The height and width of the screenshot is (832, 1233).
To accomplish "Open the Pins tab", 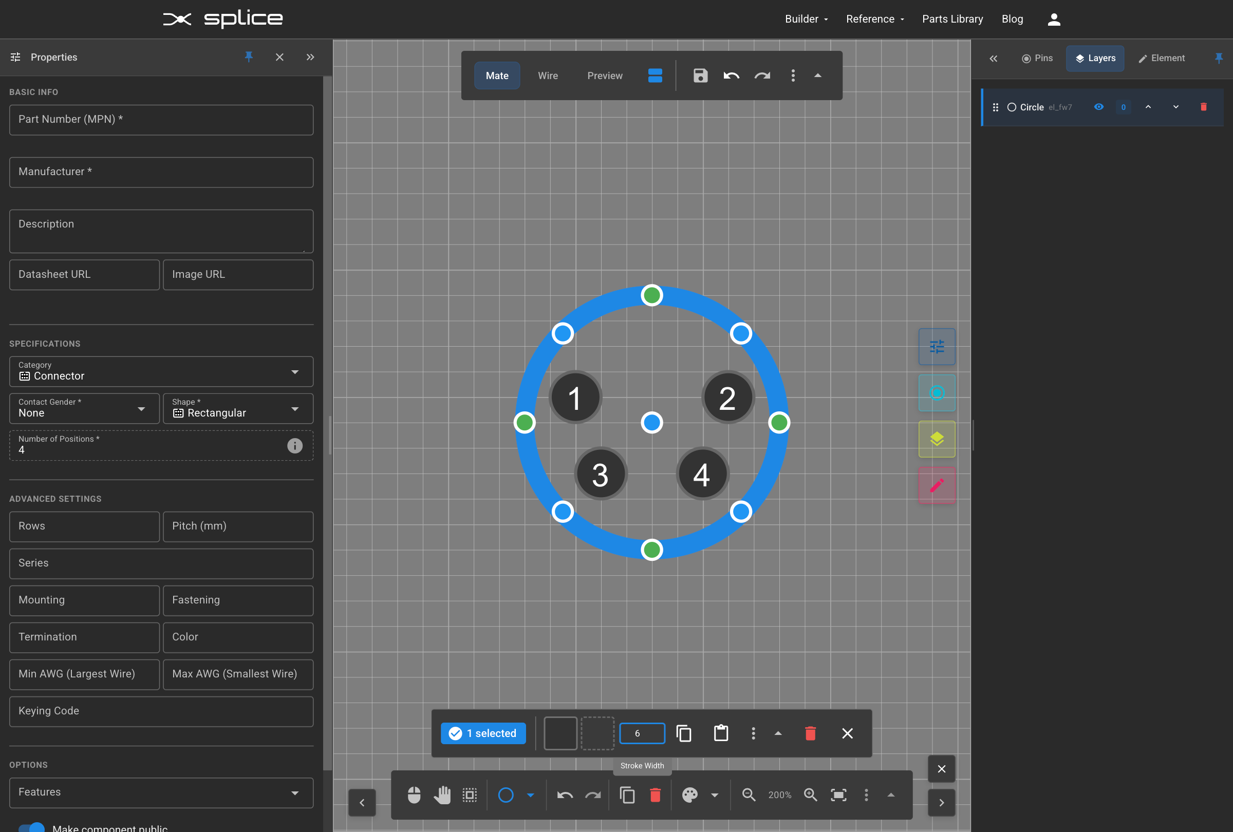I will (x=1037, y=59).
